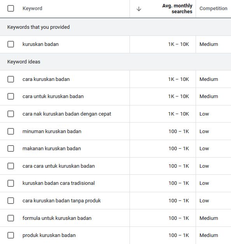Screen dimensions: 231x244
Task: Select 'kuruskan badan cara tradisional' checkbox
Action: [11, 183]
